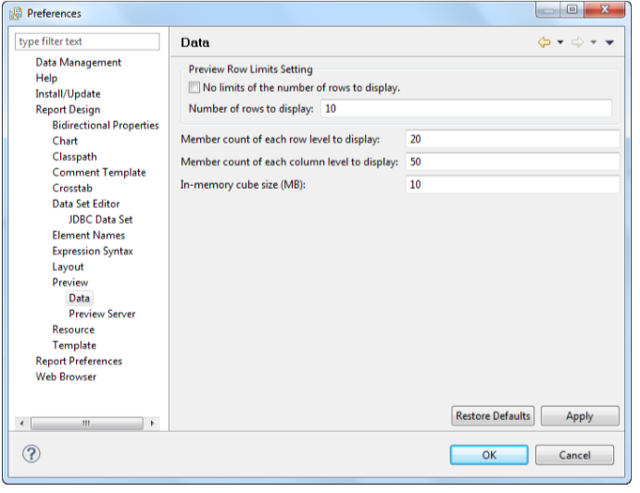This screenshot has width=640, height=493.
Task: Open Template preferences
Action: click(74, 345)
